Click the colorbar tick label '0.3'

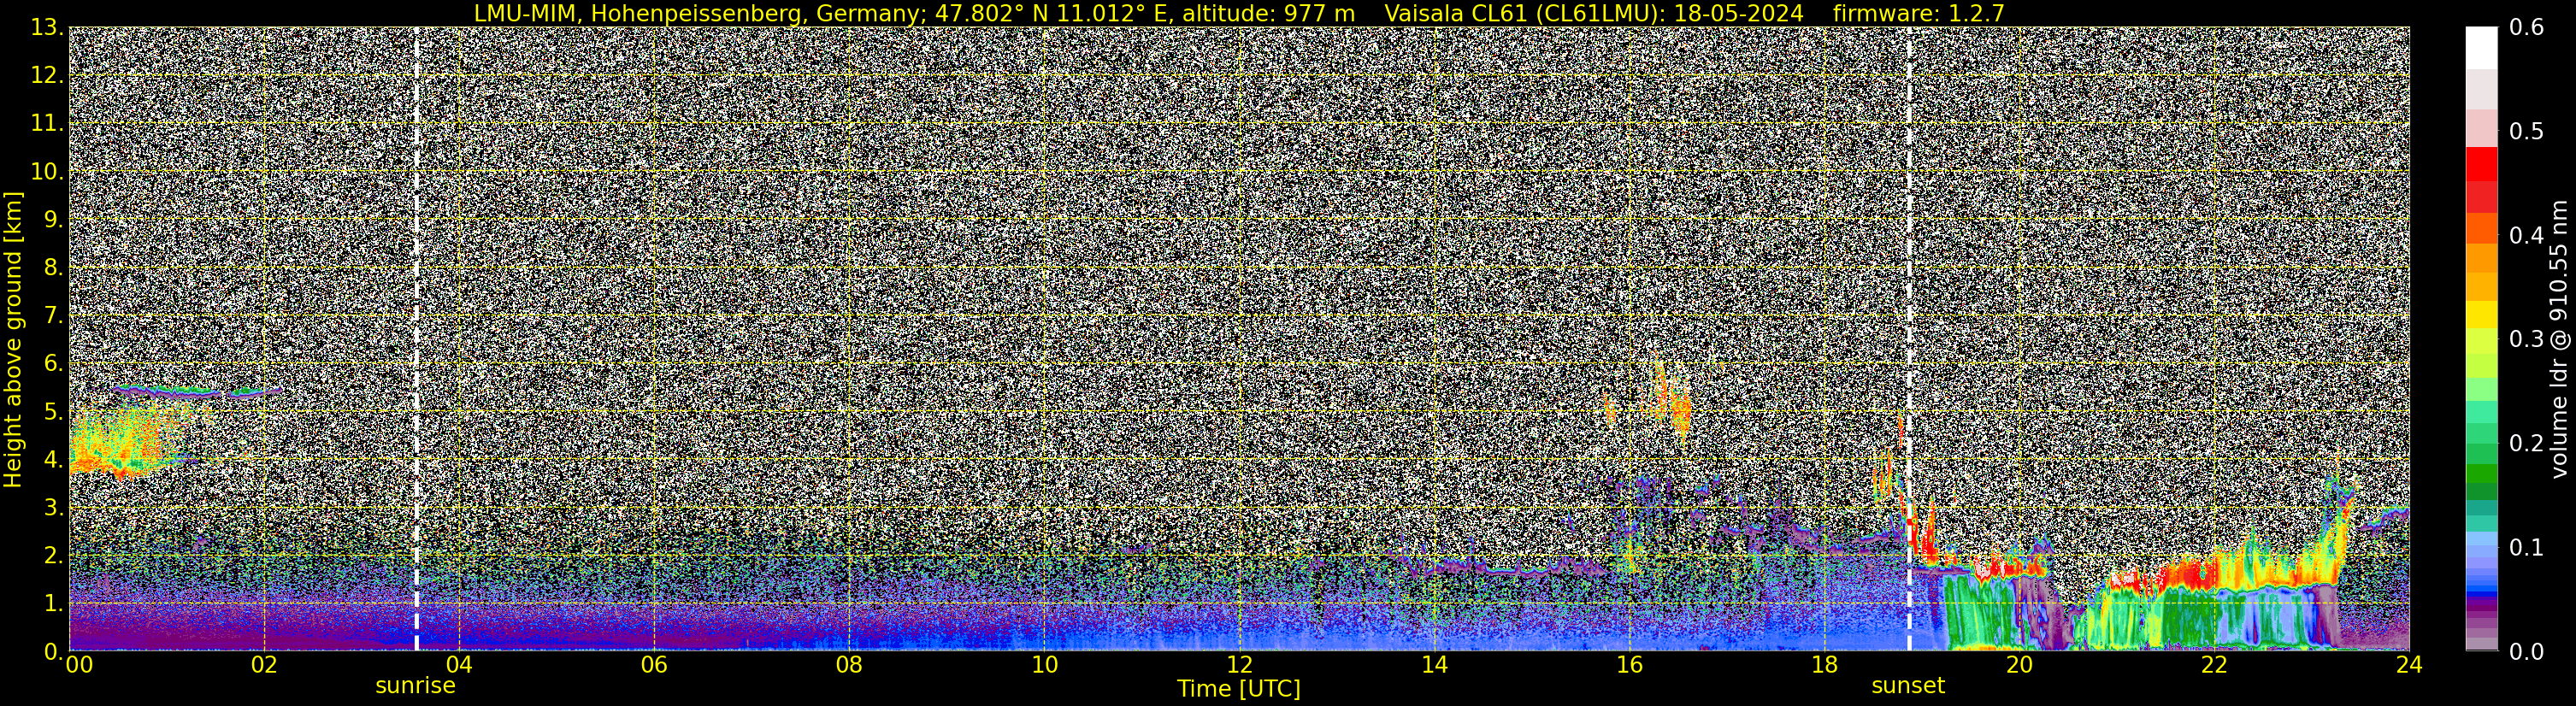[x=2527, y=340]
